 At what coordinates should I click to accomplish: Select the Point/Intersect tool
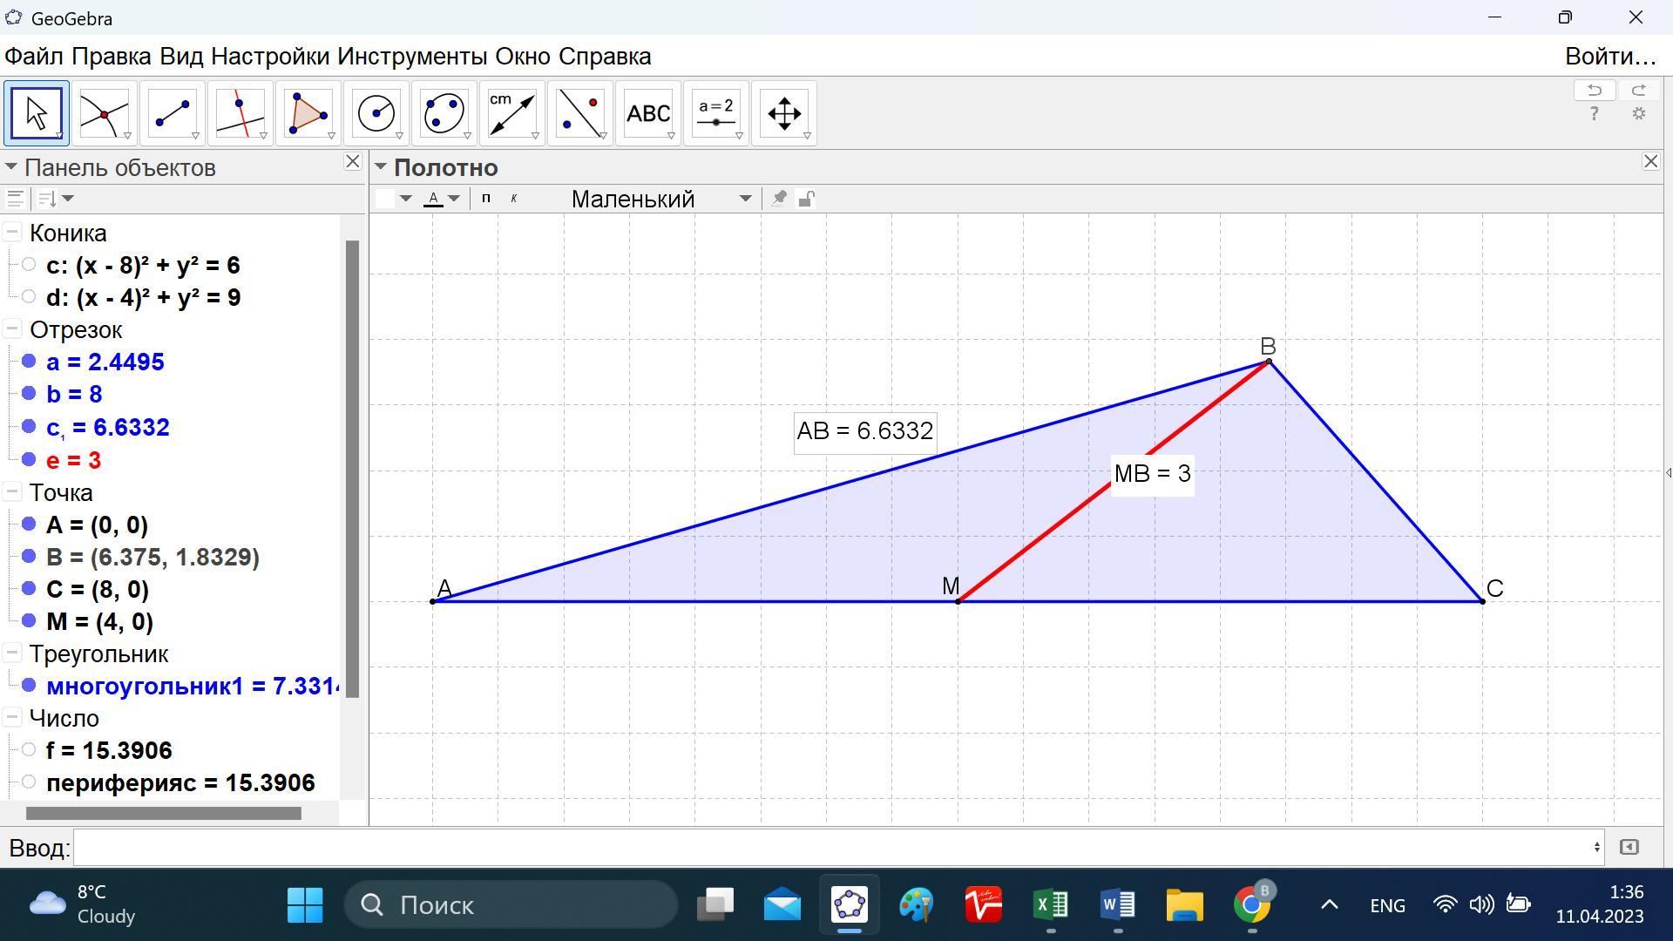[104, 113]
